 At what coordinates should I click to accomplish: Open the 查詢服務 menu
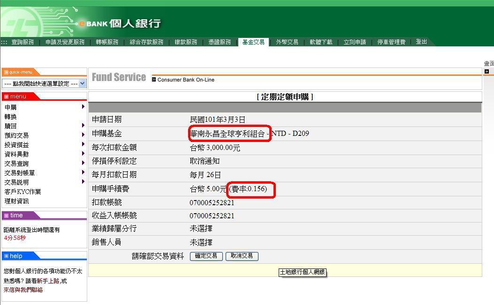23,42
